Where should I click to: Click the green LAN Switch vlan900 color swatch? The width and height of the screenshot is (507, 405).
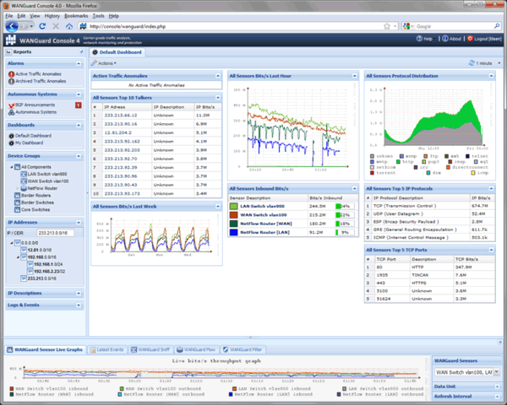pyautogui.click(x=234, y=206)
